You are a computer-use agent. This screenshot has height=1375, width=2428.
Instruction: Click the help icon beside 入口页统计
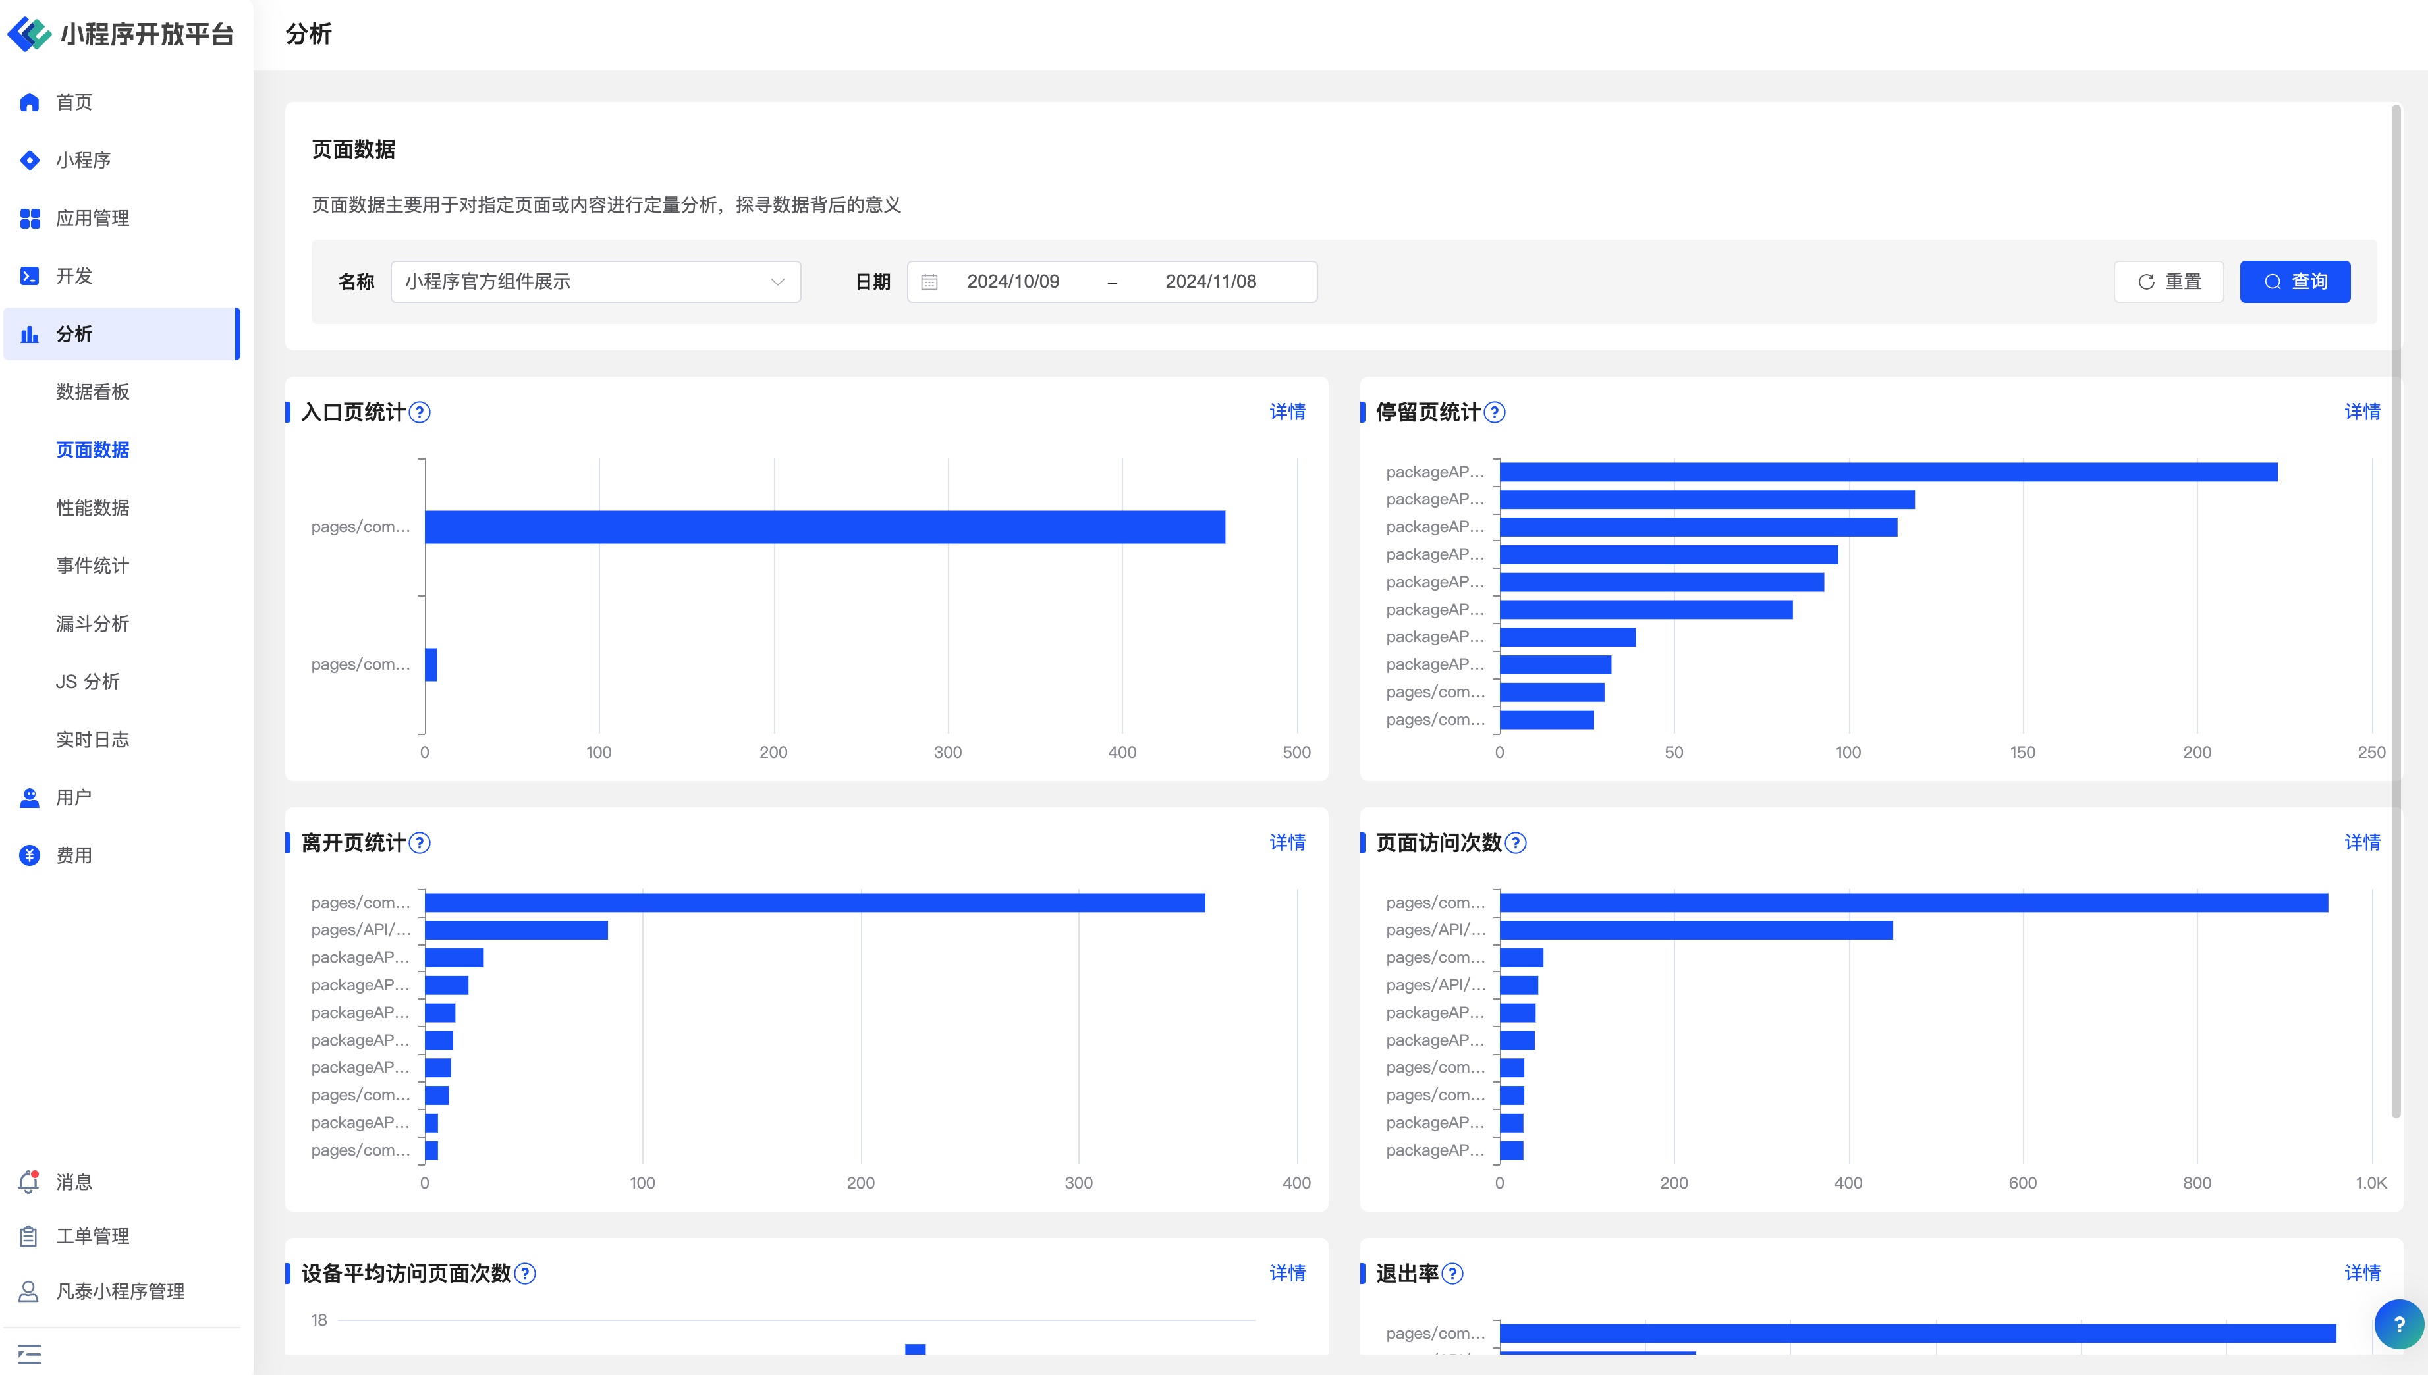(420, 413)
